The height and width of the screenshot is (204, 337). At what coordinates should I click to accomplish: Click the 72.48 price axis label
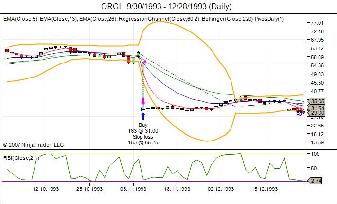[317, 31]
